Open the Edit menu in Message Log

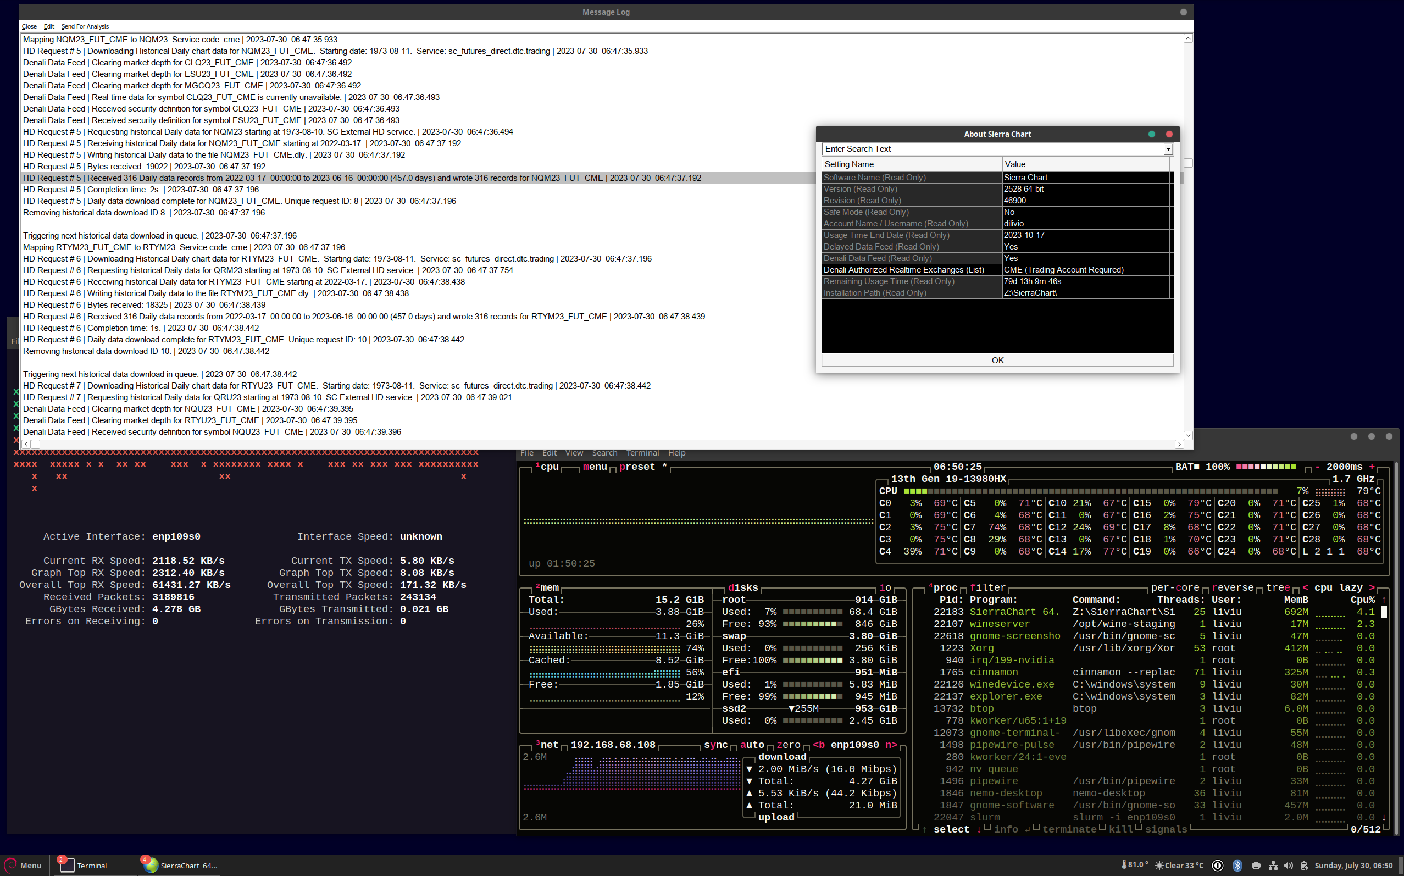[x=49, y=26]
